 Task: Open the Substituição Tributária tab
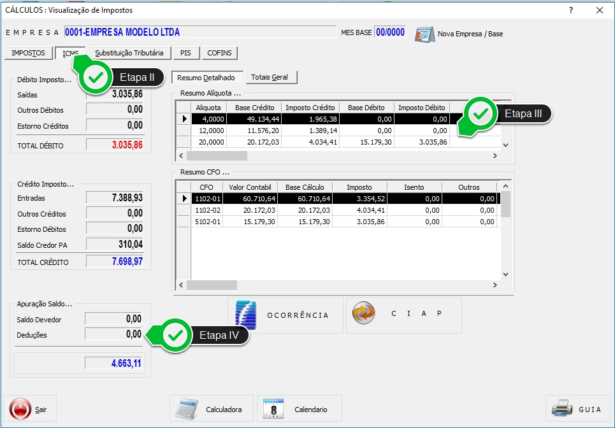pos(129,53)
